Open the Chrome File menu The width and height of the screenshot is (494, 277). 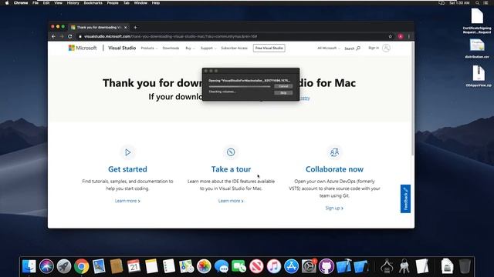click(x=36, y=3)
